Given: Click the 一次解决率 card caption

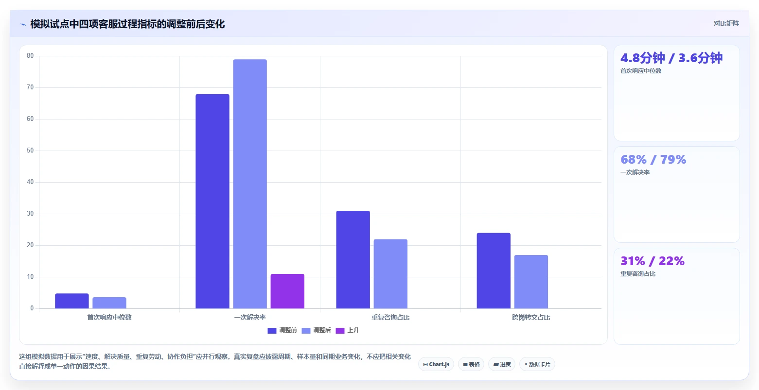Looking at the screenshot, I should 635,172.
